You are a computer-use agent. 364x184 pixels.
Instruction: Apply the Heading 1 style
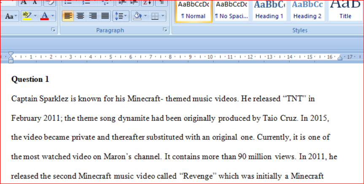coord(269,11)
